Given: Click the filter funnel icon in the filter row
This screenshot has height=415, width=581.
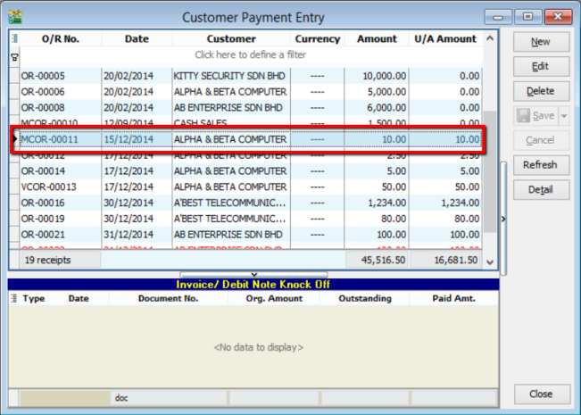Looking at the screenshot, I should (x=13, y=55).
